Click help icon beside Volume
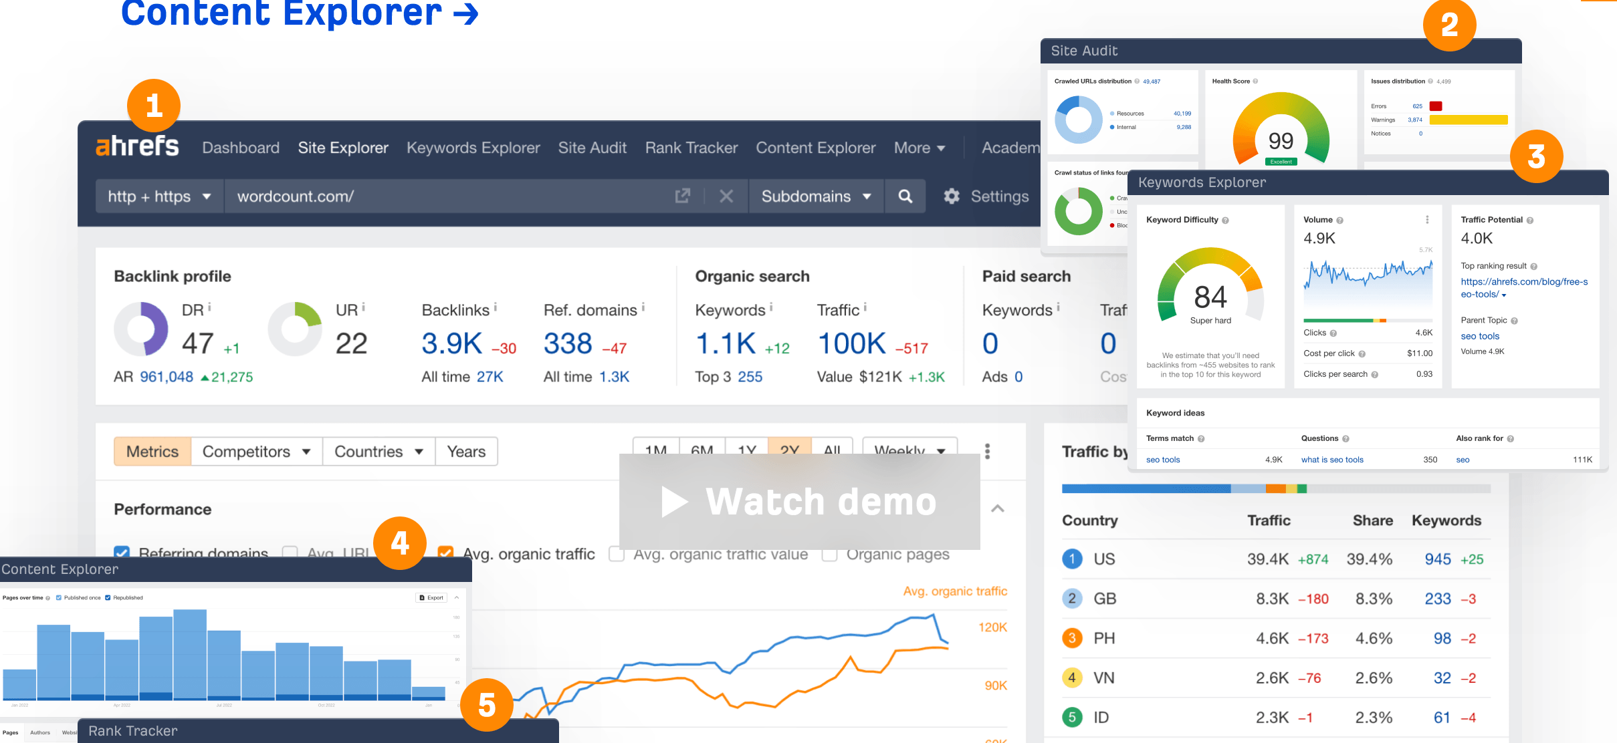The width and height of the screenshot is (1617, 743). [1339, 220]
